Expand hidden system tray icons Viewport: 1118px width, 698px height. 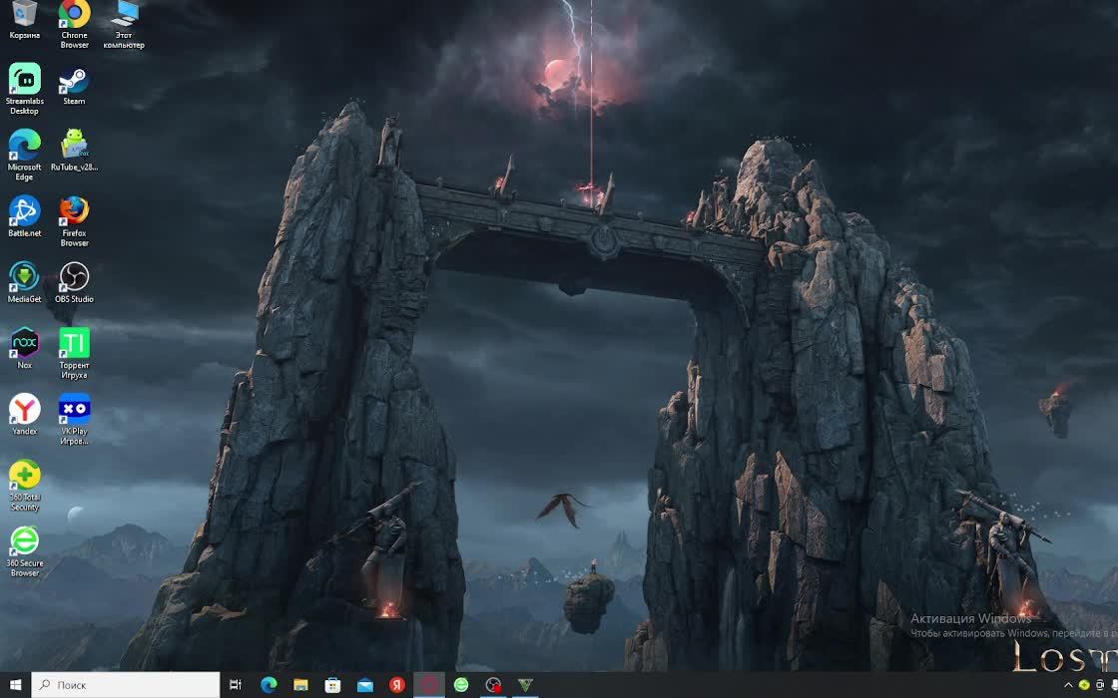point(1068,685)
